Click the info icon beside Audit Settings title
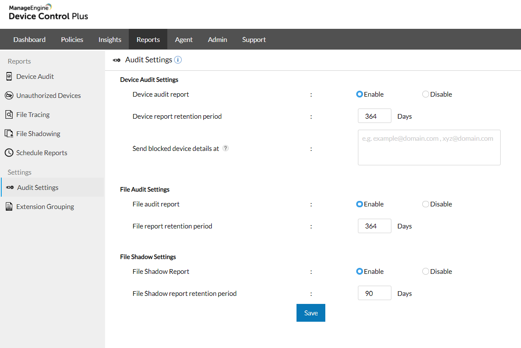 178,60
